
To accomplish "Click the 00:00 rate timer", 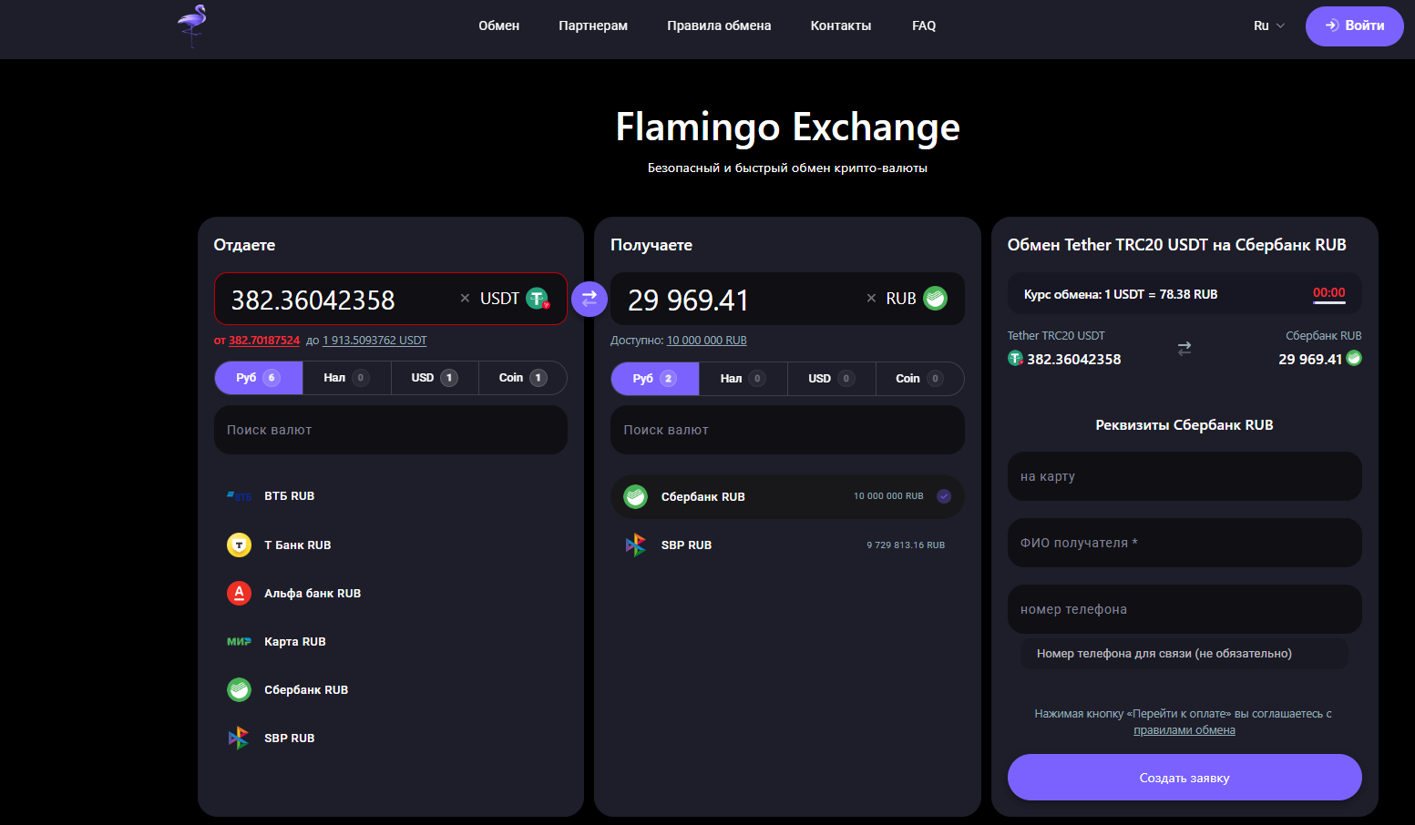I will (x=1329, y=293).
